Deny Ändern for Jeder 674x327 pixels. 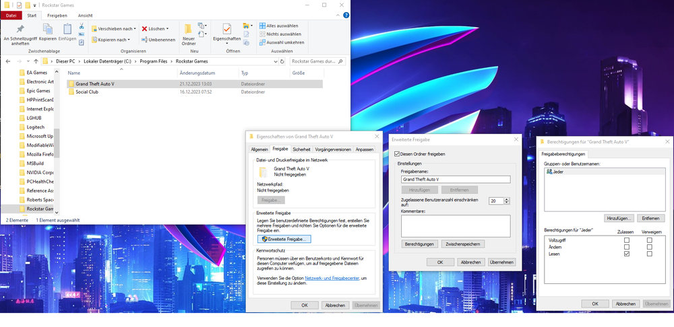click(650, 247)
